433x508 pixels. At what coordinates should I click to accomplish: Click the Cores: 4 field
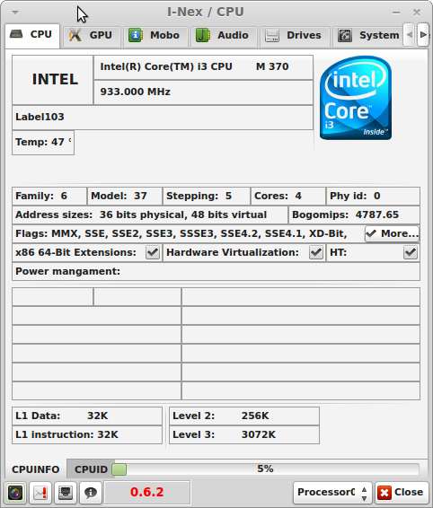288,196
